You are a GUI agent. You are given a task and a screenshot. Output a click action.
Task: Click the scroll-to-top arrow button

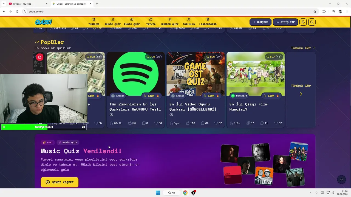[341, 179]
